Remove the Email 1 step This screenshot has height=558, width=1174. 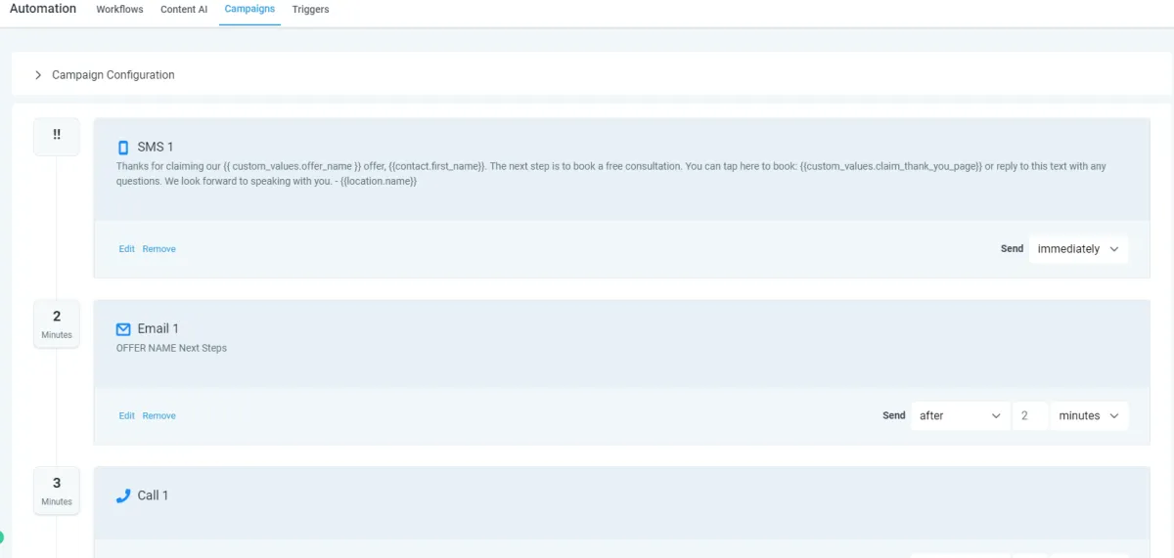159,416
